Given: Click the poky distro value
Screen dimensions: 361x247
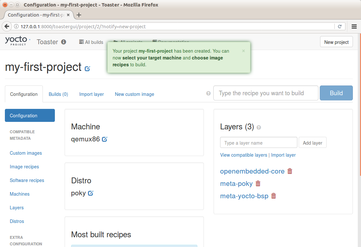Looking at the screenshot, I should pos(78,193).
